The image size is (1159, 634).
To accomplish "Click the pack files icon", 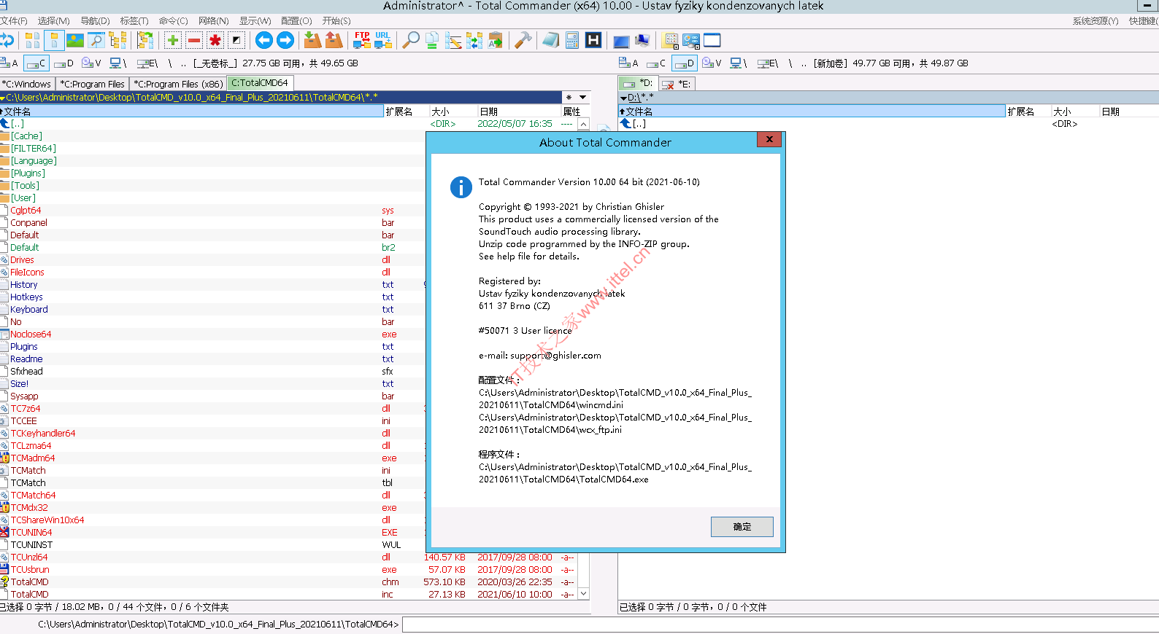I will click(x=312, y=40).
